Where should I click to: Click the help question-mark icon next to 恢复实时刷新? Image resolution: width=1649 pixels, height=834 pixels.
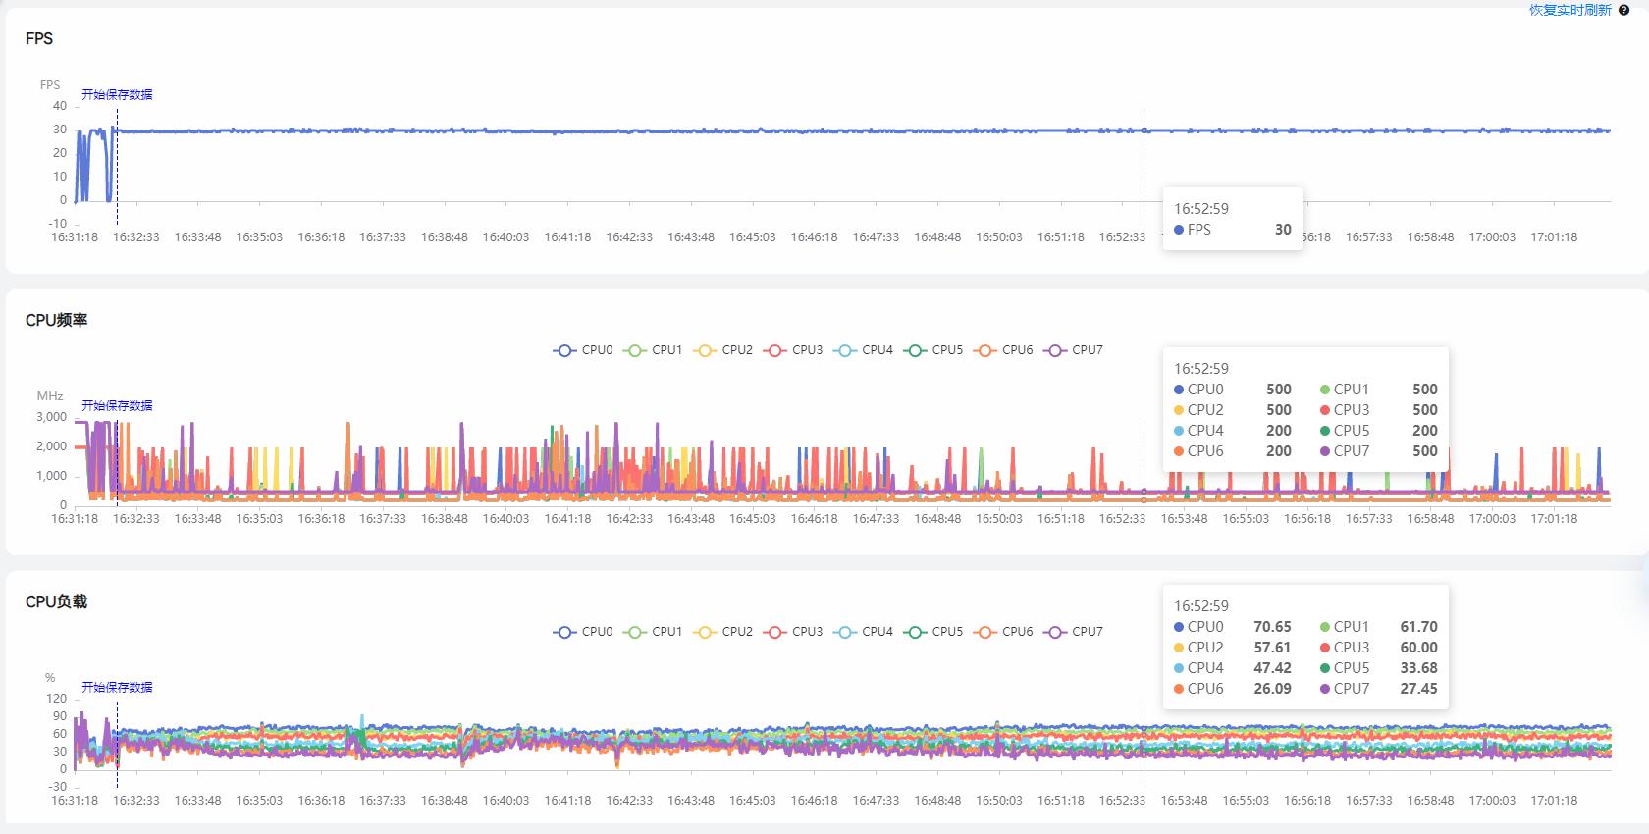[x=1623, y=10]
